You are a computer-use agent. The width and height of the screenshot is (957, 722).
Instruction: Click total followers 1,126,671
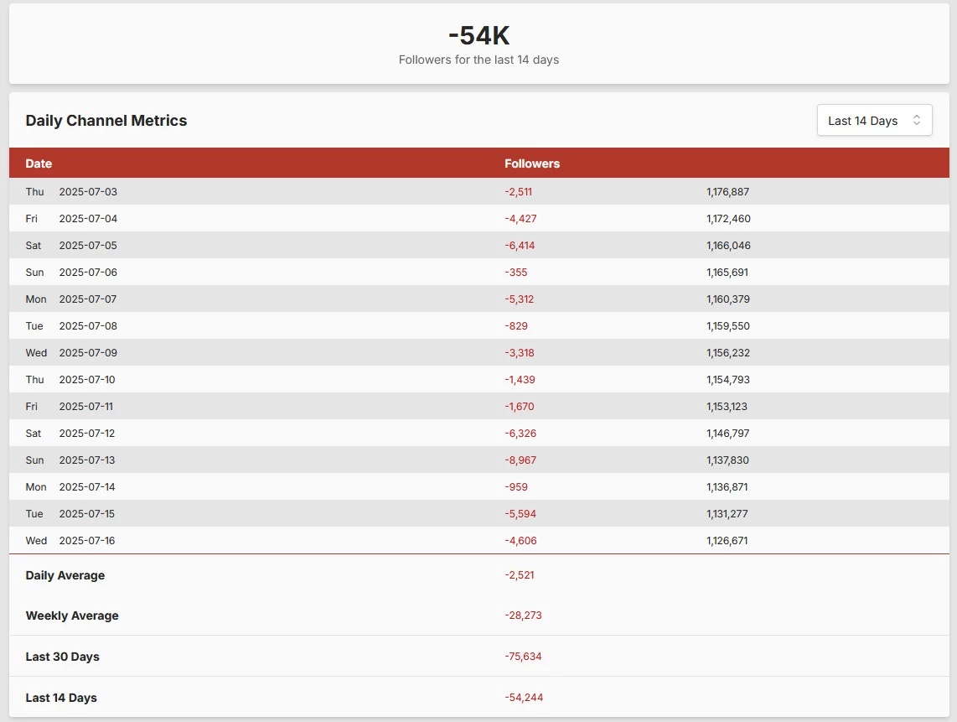click(727, 541)
